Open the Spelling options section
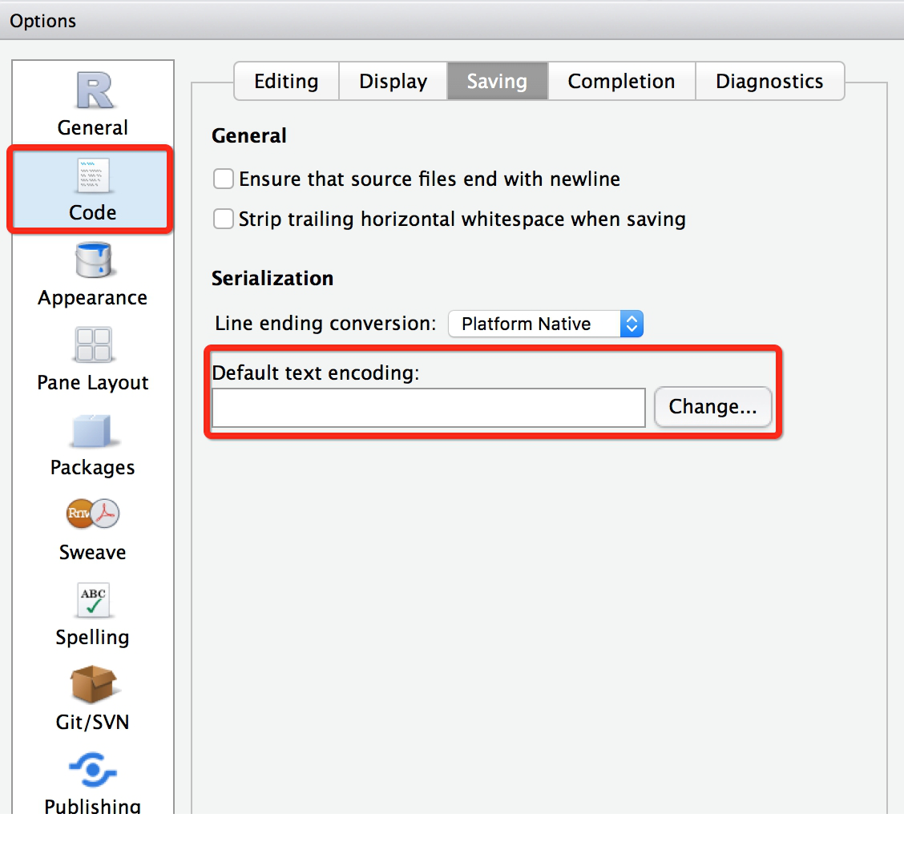Screen dimensions: 904x846 click(x=93, y=614)
